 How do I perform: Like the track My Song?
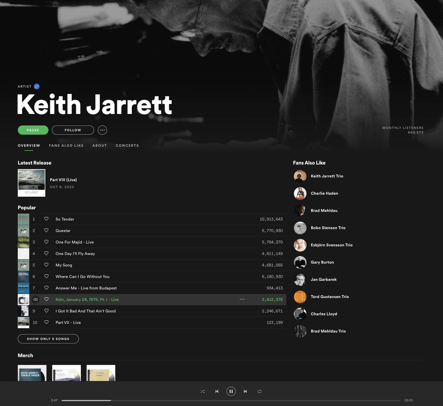[x=46, y=265]
